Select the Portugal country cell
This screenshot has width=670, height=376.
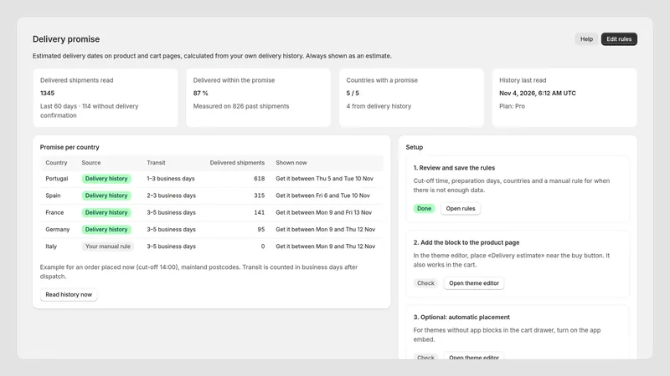pos(57,179)
